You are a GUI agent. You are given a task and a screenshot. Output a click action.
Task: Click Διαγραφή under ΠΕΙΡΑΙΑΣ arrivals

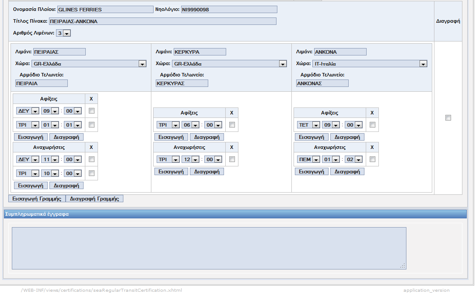[66, 137]
